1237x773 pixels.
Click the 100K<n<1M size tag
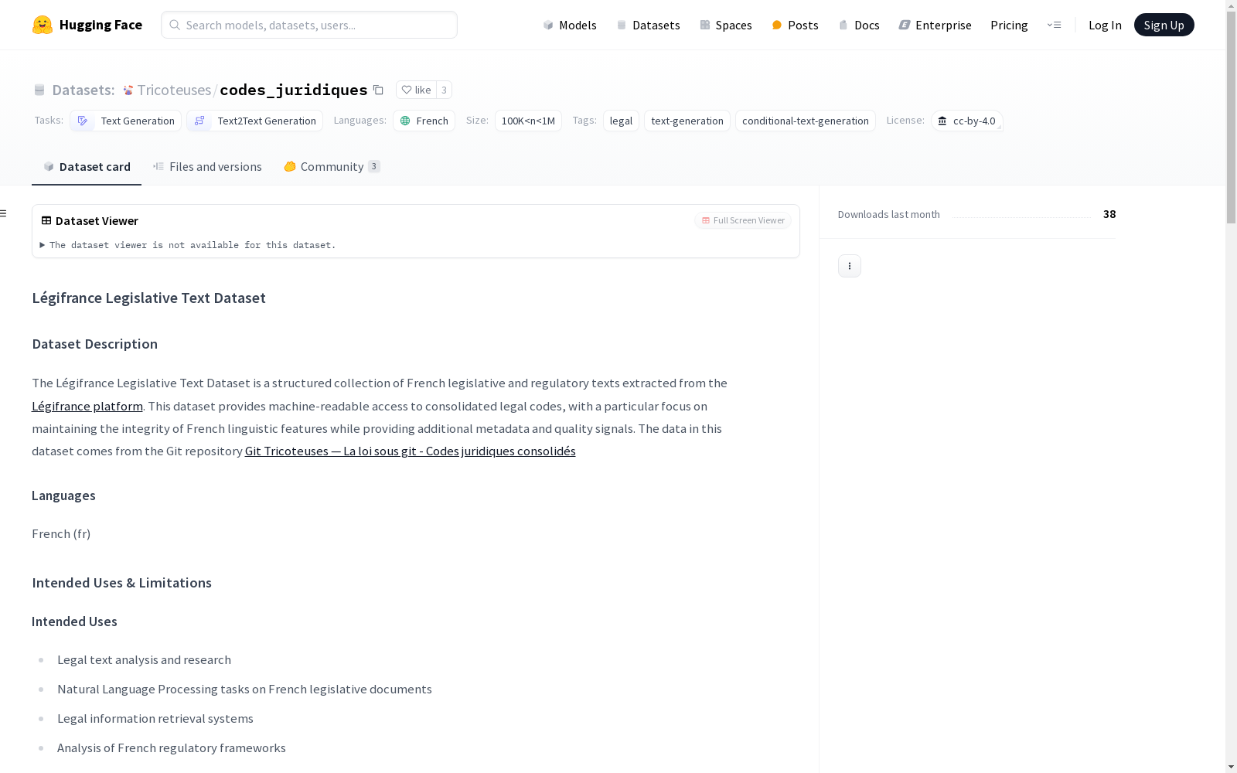point(528,121)
